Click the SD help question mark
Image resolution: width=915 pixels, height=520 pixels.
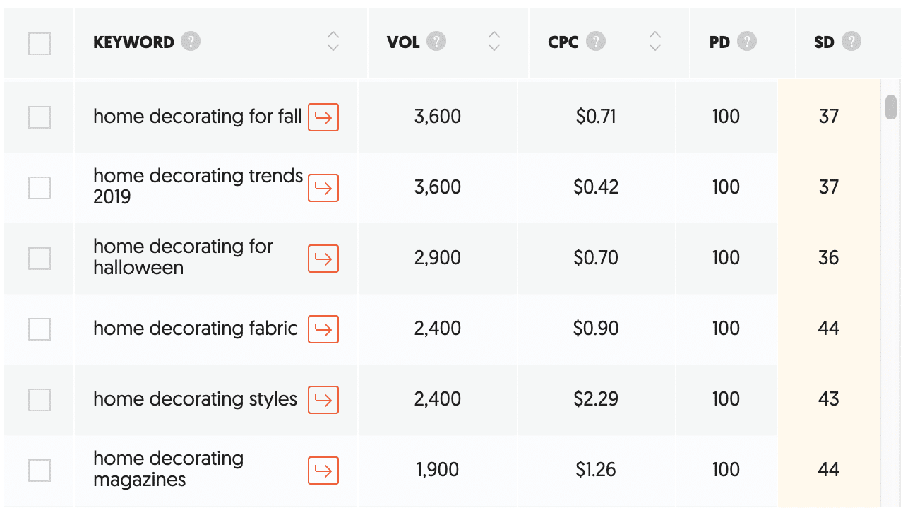pyautogui.click(x=851, y=42)
